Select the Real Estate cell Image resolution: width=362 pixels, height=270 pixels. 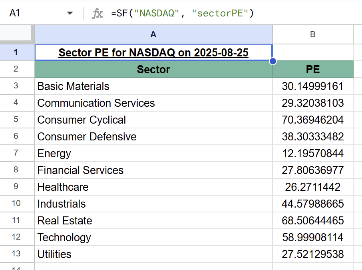click(153, 220)
